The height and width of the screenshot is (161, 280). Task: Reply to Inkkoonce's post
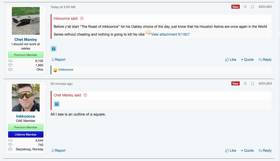pos(265,151)
